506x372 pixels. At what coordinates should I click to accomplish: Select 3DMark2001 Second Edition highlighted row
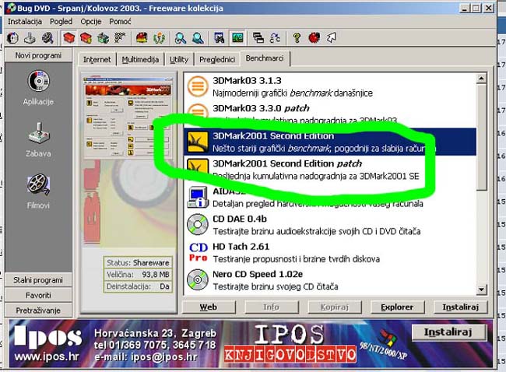coord(330,142)
